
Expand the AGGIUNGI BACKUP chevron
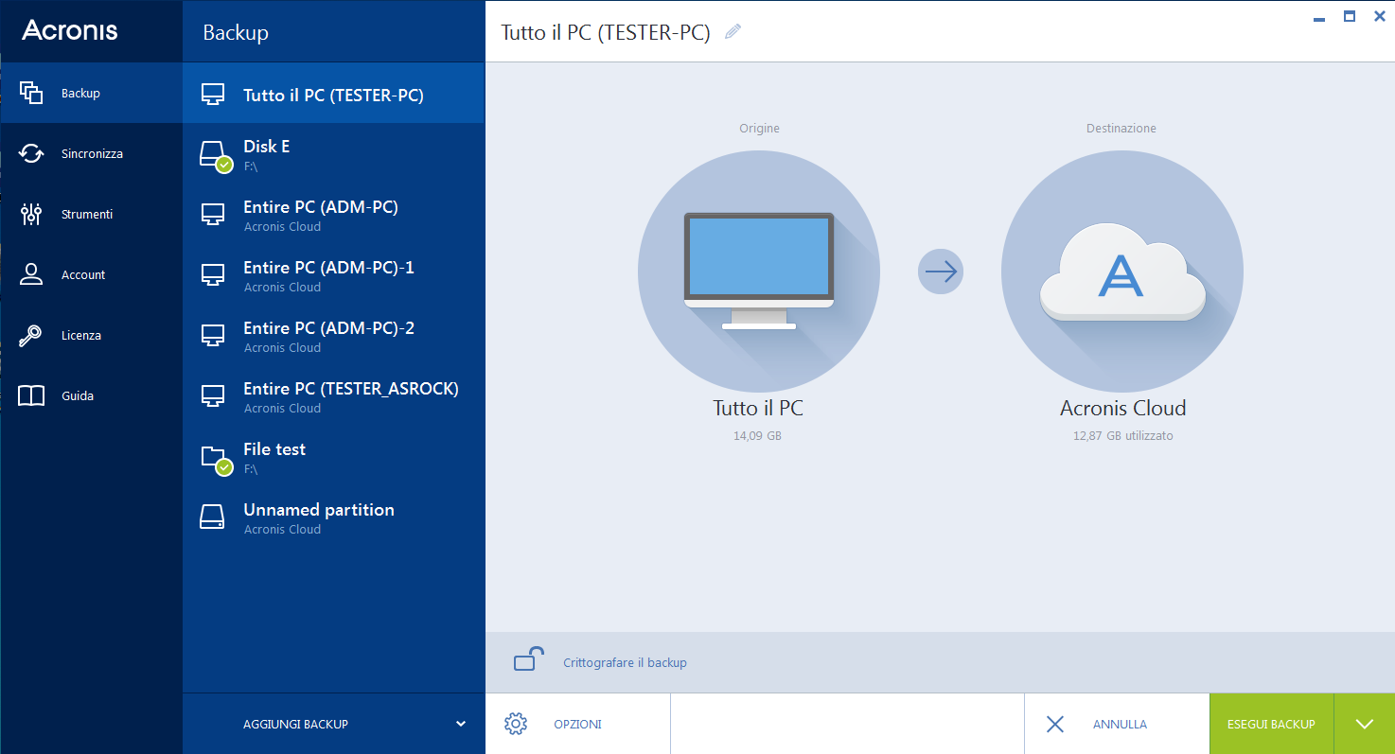coord(461,724)
